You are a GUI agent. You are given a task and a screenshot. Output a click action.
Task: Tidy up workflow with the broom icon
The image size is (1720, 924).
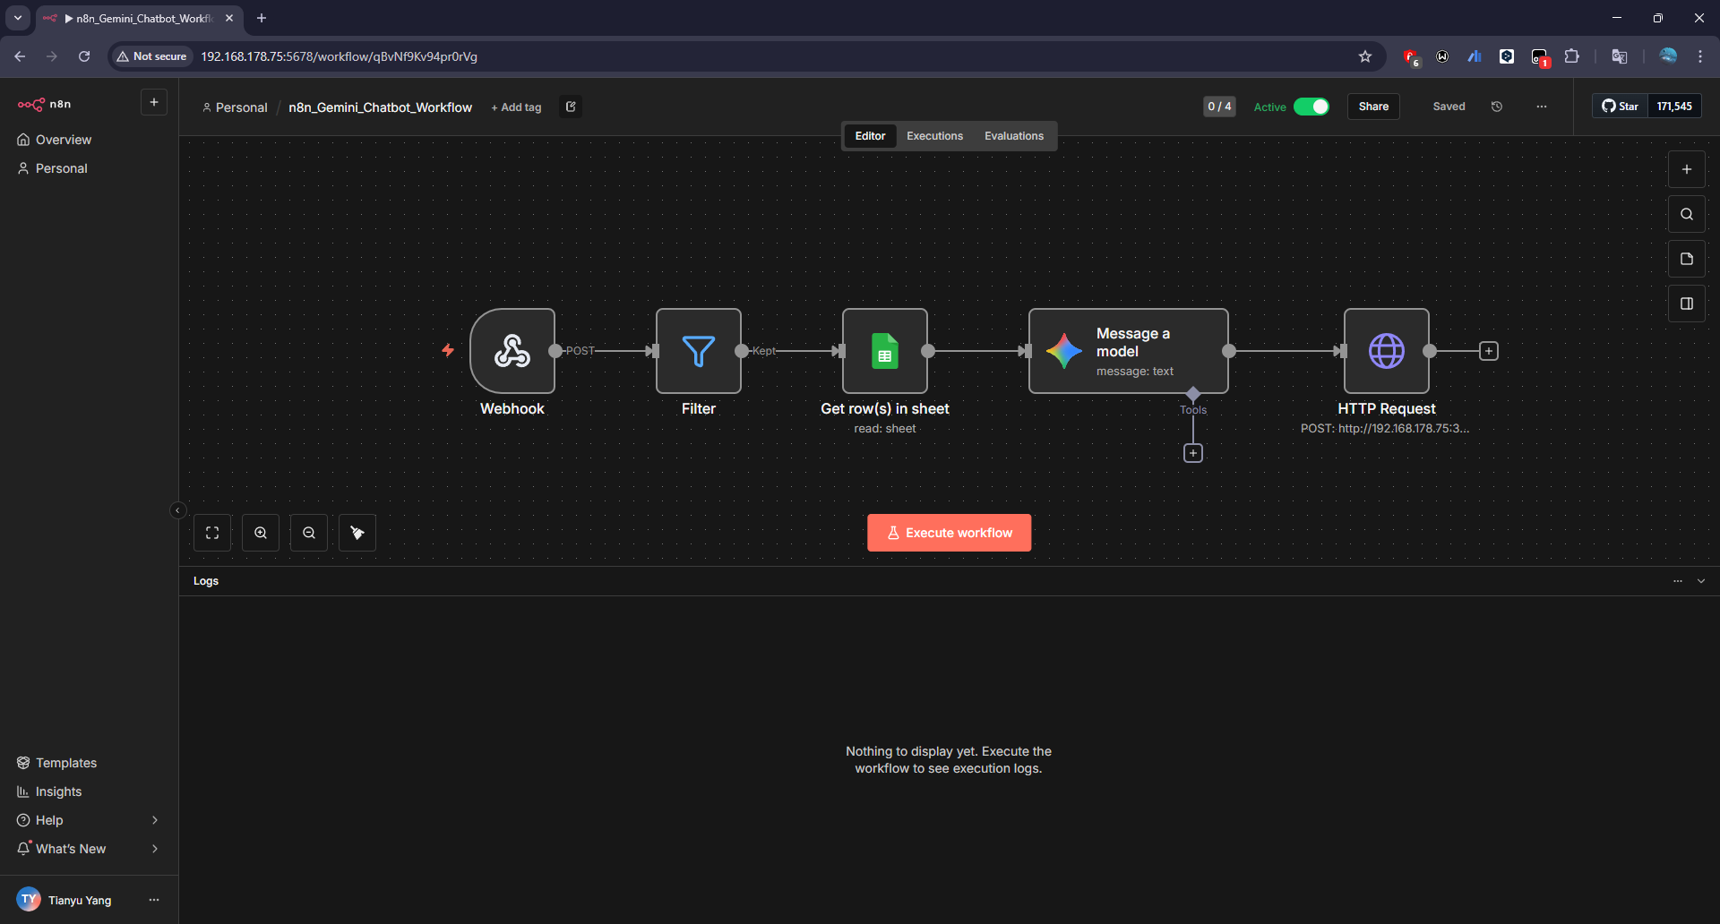[x=357, y=532]
